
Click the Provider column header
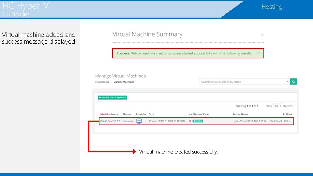pyautogui.click(x=141, y=114)
